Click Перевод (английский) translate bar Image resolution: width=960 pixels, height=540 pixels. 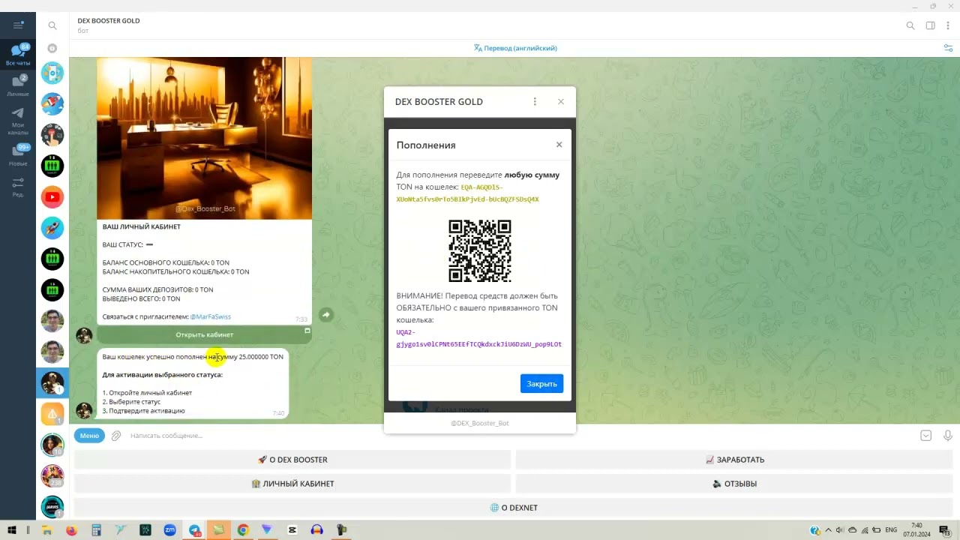pos(515,48)
